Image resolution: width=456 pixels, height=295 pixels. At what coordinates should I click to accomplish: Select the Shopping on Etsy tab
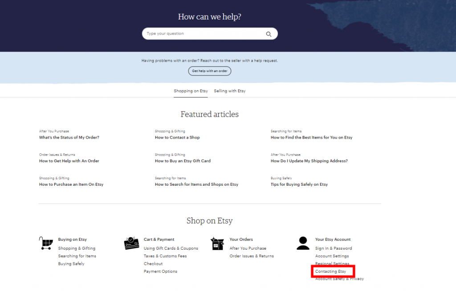coord(191,91)
